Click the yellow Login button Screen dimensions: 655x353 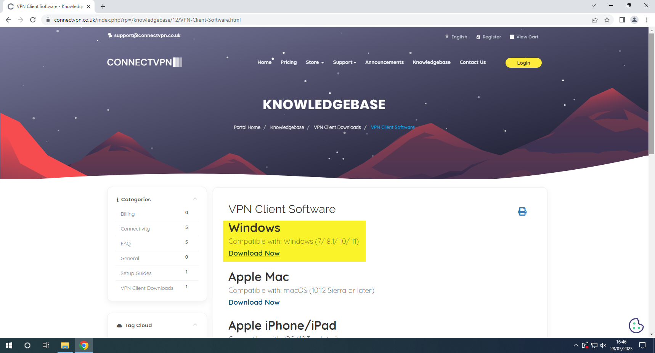(x=523, y=63)
